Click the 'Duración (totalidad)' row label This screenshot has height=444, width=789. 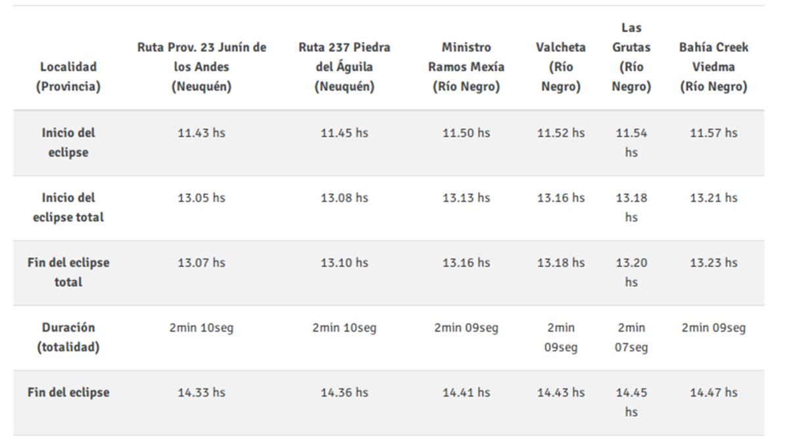[x=68, y=337]
